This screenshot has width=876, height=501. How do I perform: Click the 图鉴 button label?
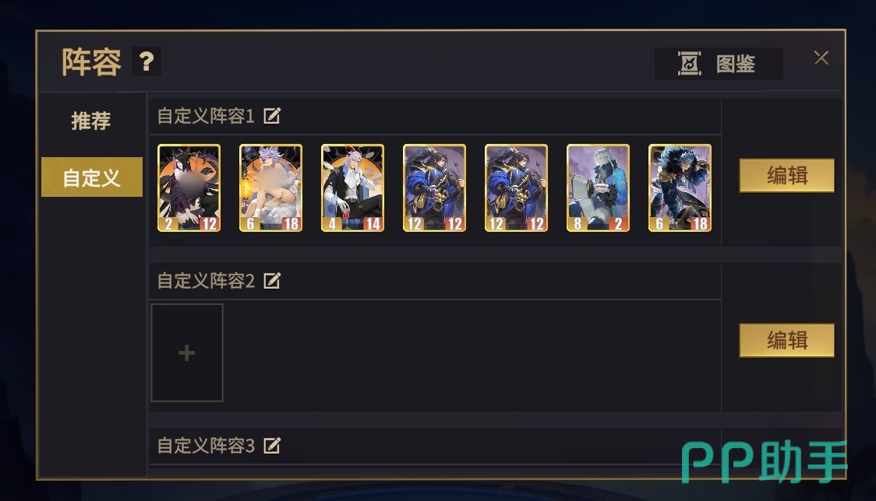[736, 64]
